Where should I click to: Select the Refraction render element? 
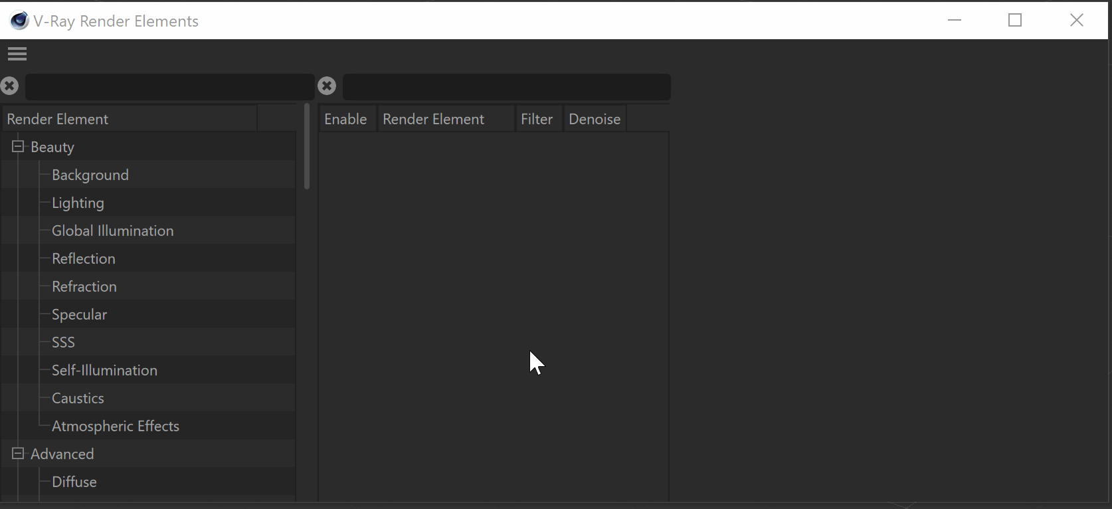click(84, 286)
